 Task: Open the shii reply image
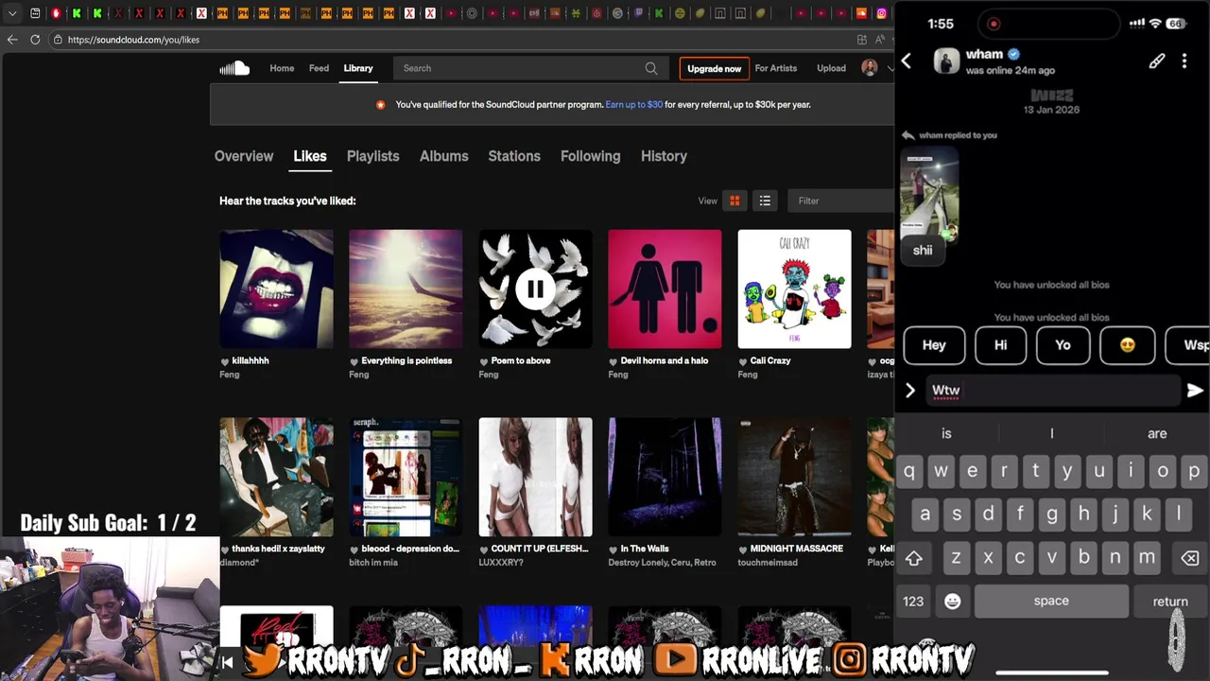(929, 194)
